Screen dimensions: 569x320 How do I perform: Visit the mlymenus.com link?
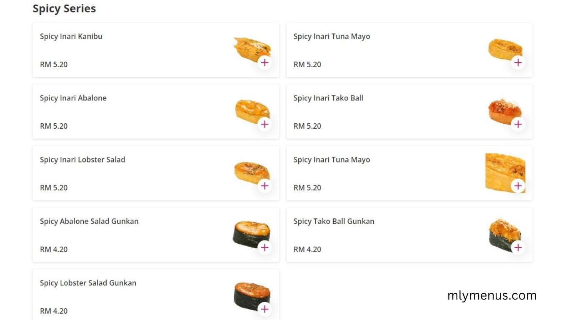coord(492,295)
